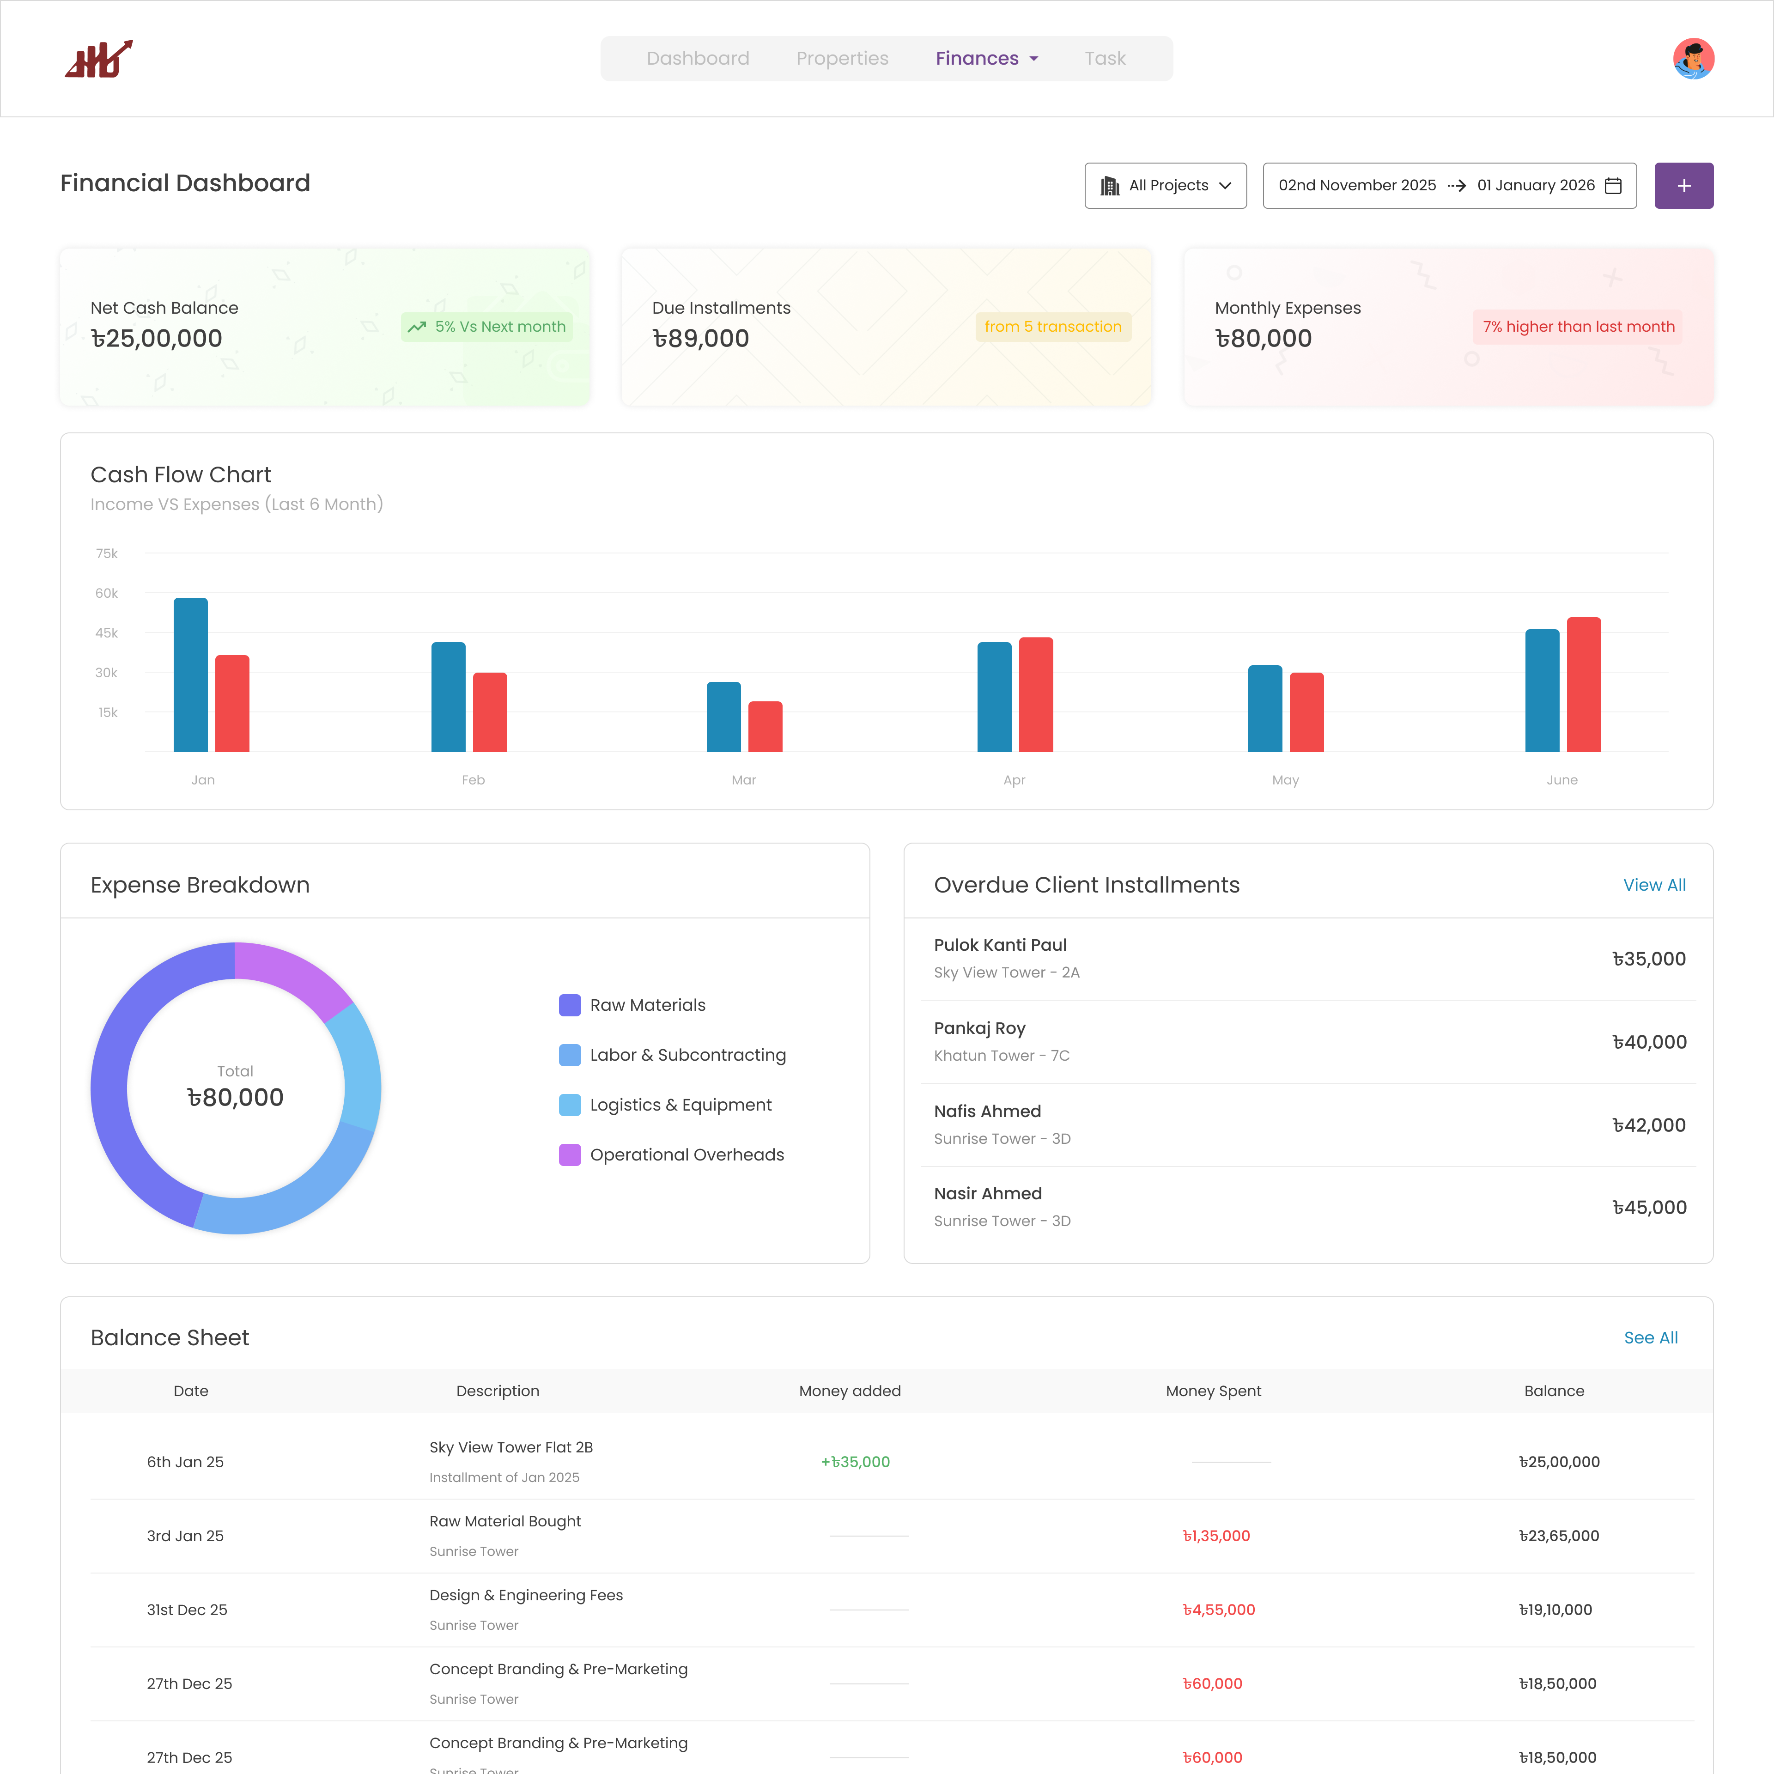Screen dimensions: 1774x1774
Task: Open the All Projects dropdown
Action: point(1164,185)
